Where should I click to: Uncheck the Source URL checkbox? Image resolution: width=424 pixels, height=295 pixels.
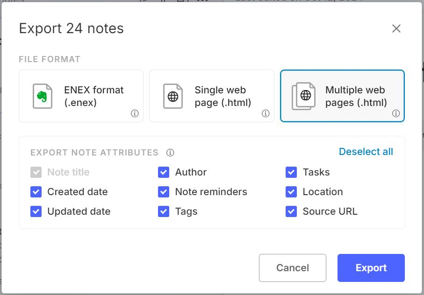coord(291,211)
